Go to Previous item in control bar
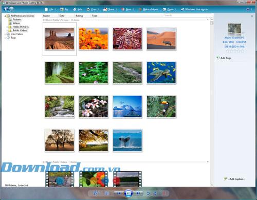Screen dimensions: 257x200 [x=119, y=193]
